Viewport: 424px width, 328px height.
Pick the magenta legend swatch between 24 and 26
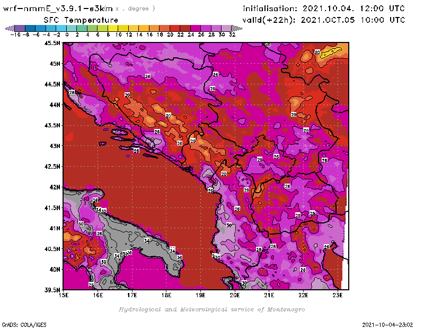195,28
